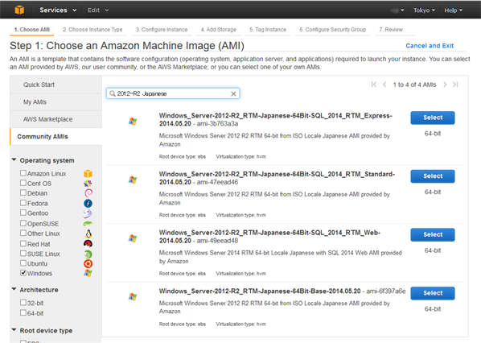The image size is (481, 343).
Task: Go to step 5 Tag Instance
Action: click(x=268, y=30)
